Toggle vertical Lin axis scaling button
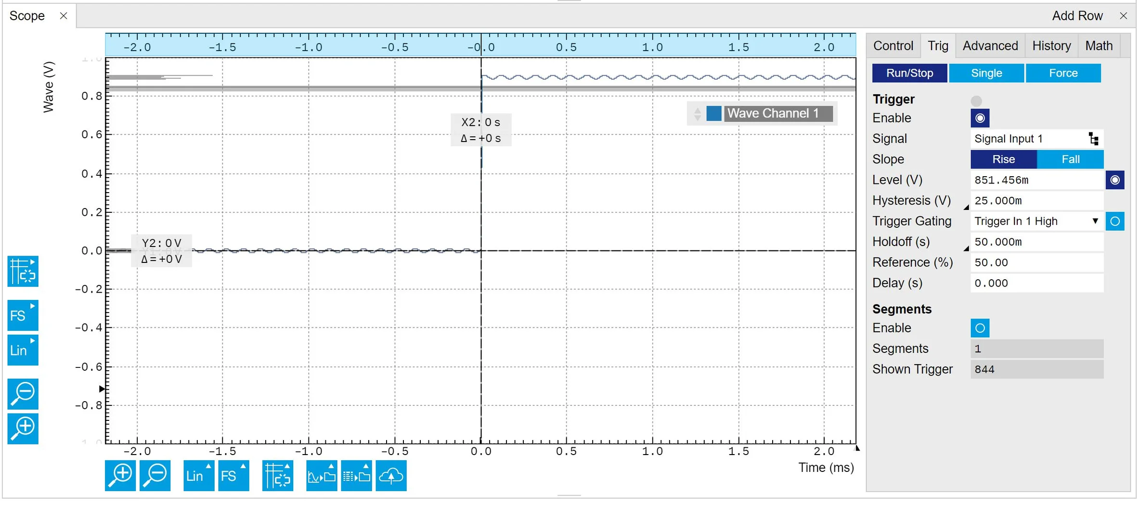 [x=23, y=350]
